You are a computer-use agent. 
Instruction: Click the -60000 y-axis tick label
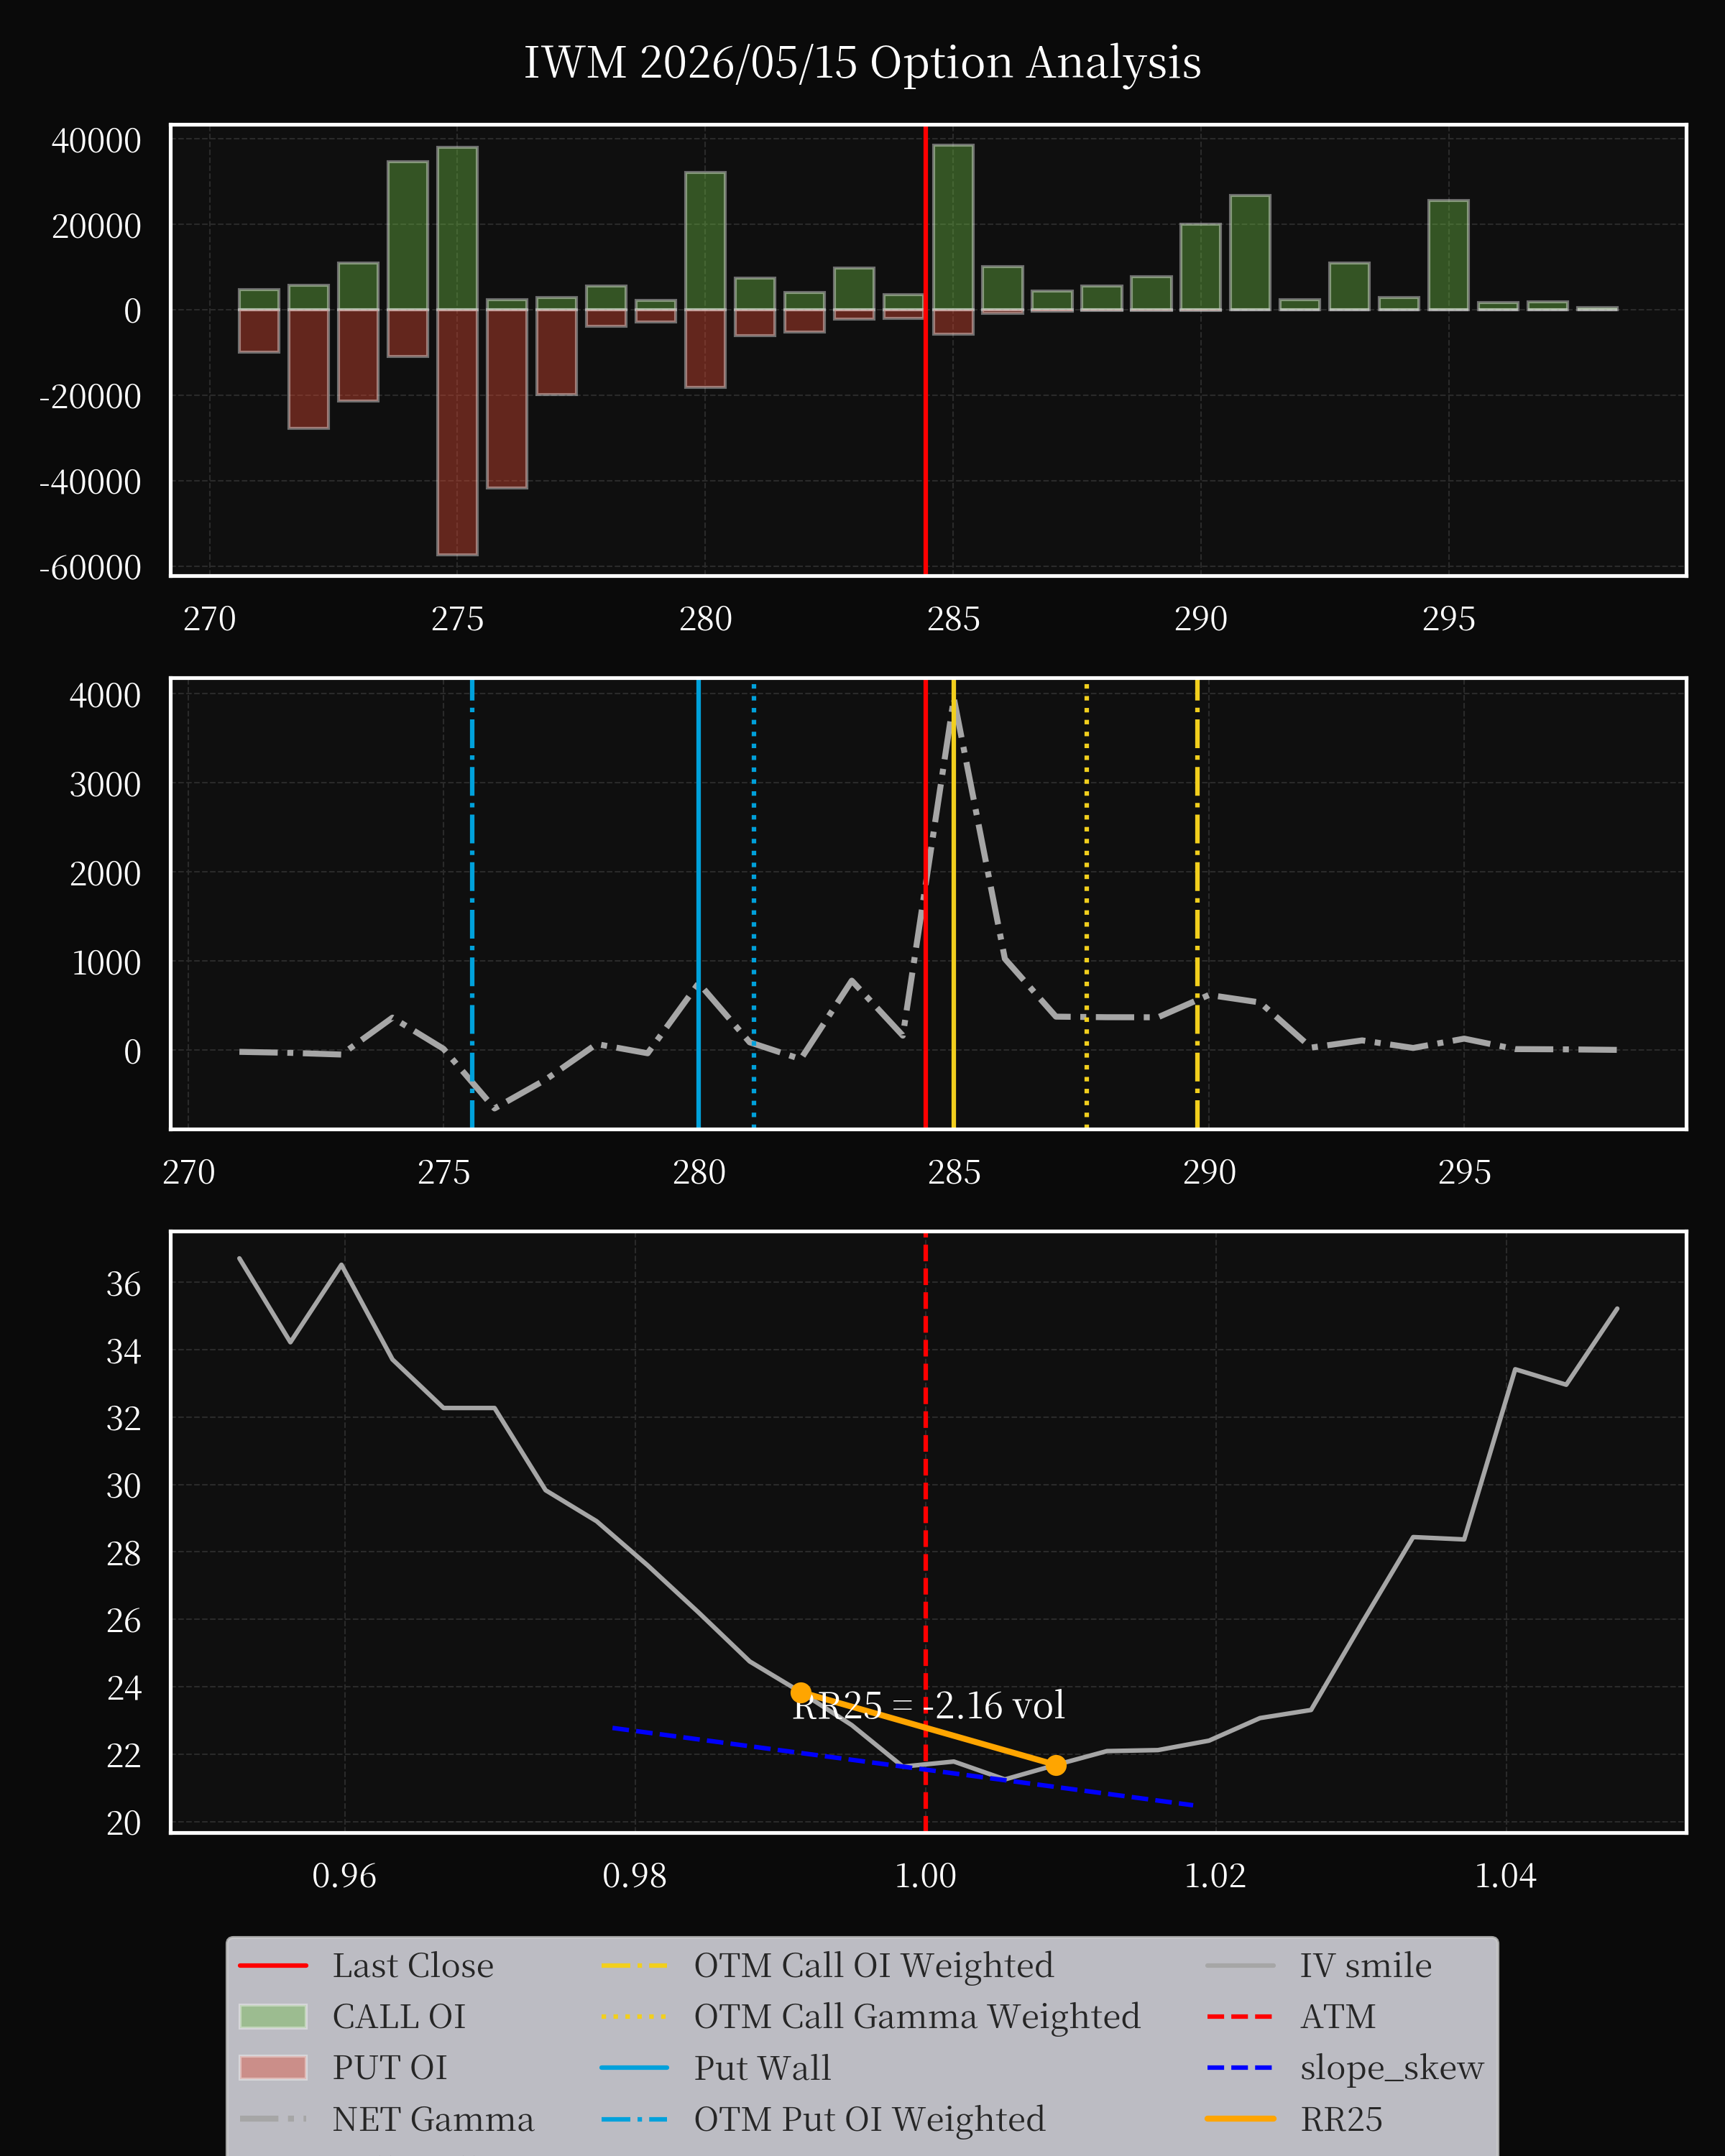(90, 568)
